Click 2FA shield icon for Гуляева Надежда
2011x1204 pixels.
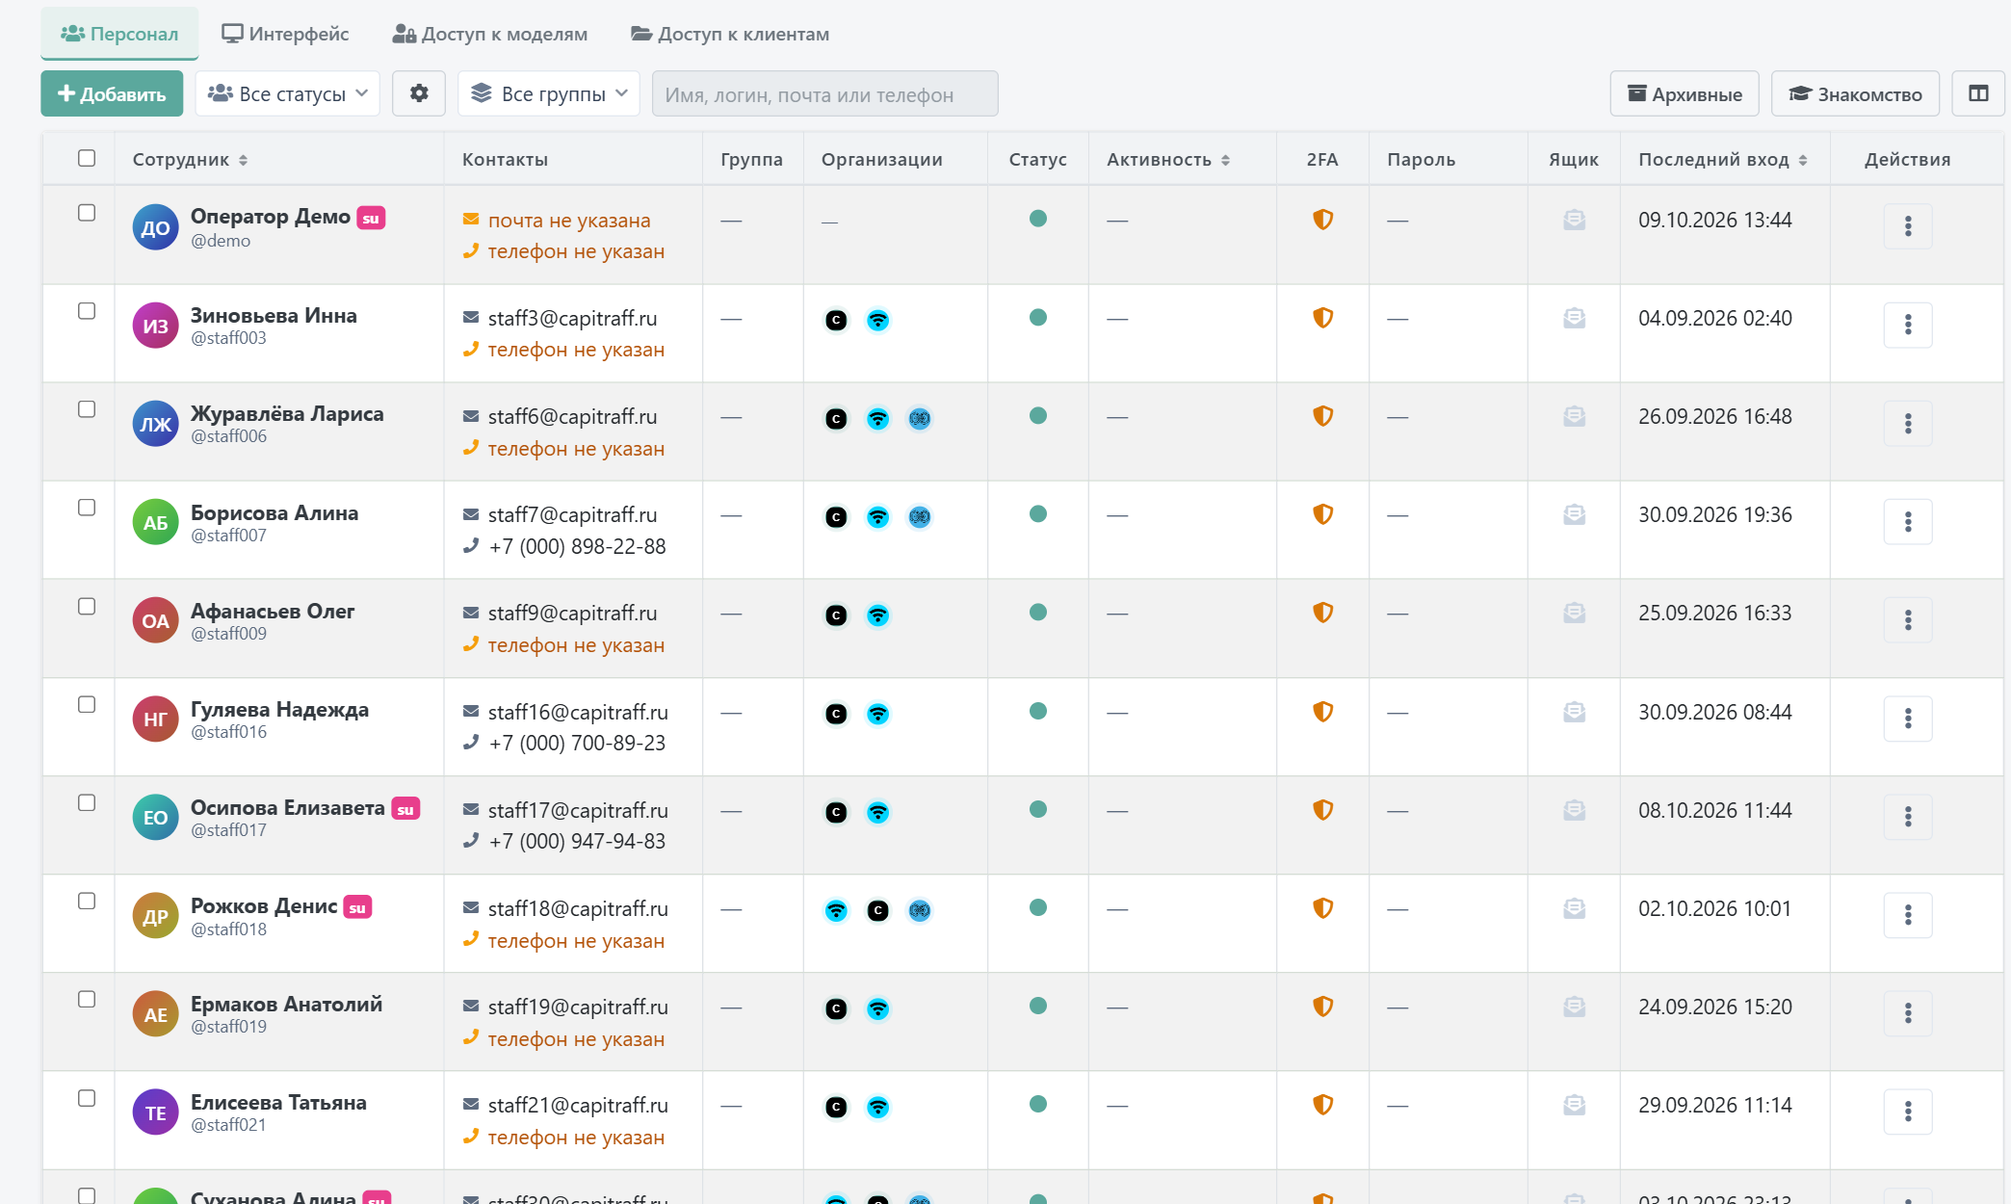1323,712
